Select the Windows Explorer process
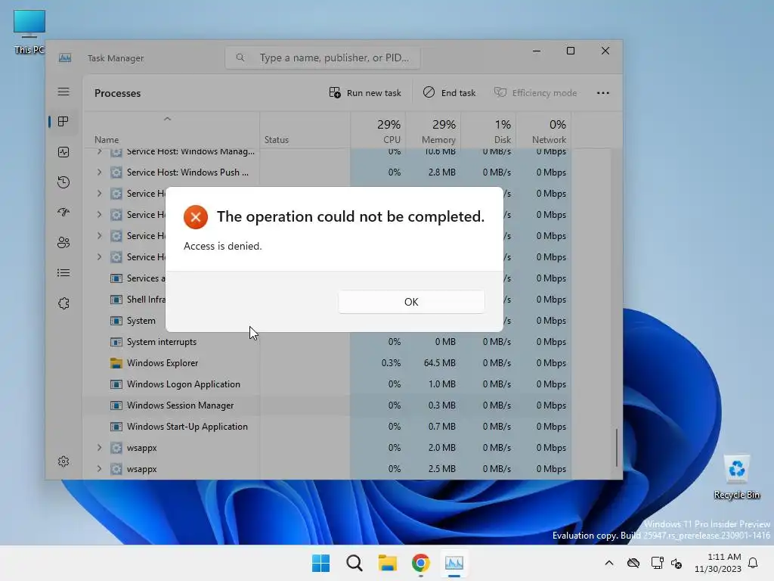Image resolution: width=774 pixels, height=581 pixels. [x=327, y=363]
